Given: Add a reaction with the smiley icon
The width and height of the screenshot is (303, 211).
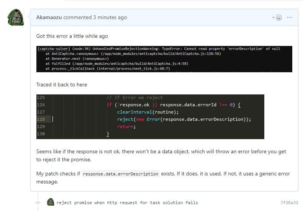Looking at the screenshot, I should pyautogui.click(x=277, y=18).
